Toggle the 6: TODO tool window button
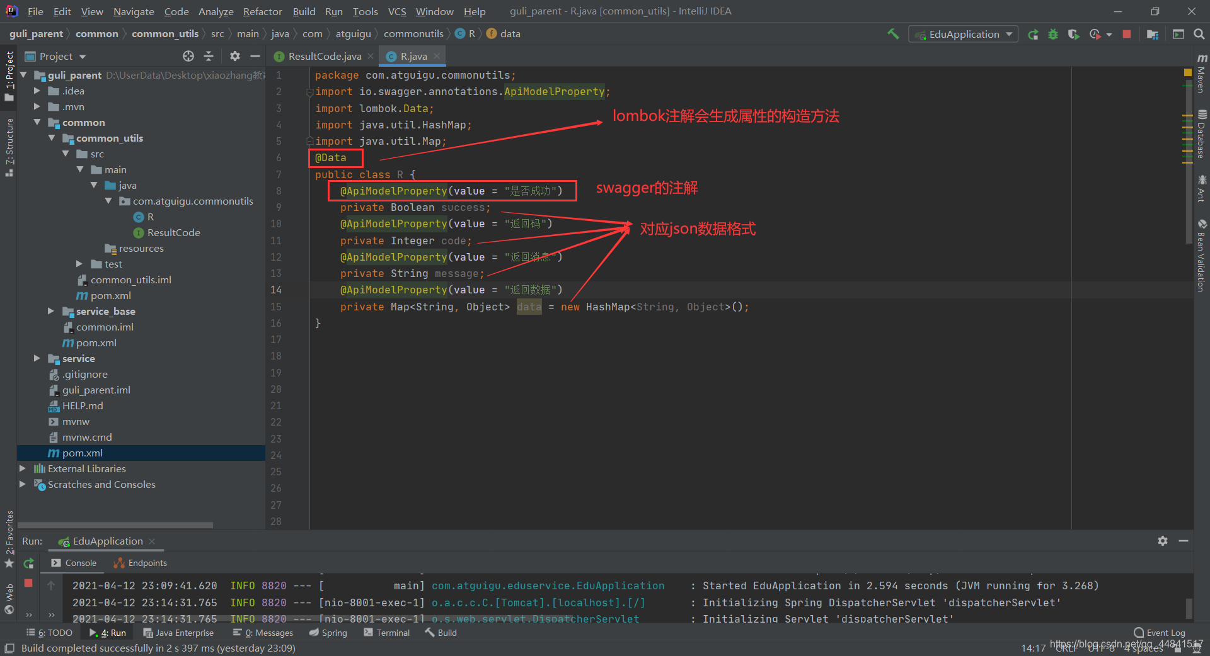Screen dimensions: 1210x656 click(49, 633)
